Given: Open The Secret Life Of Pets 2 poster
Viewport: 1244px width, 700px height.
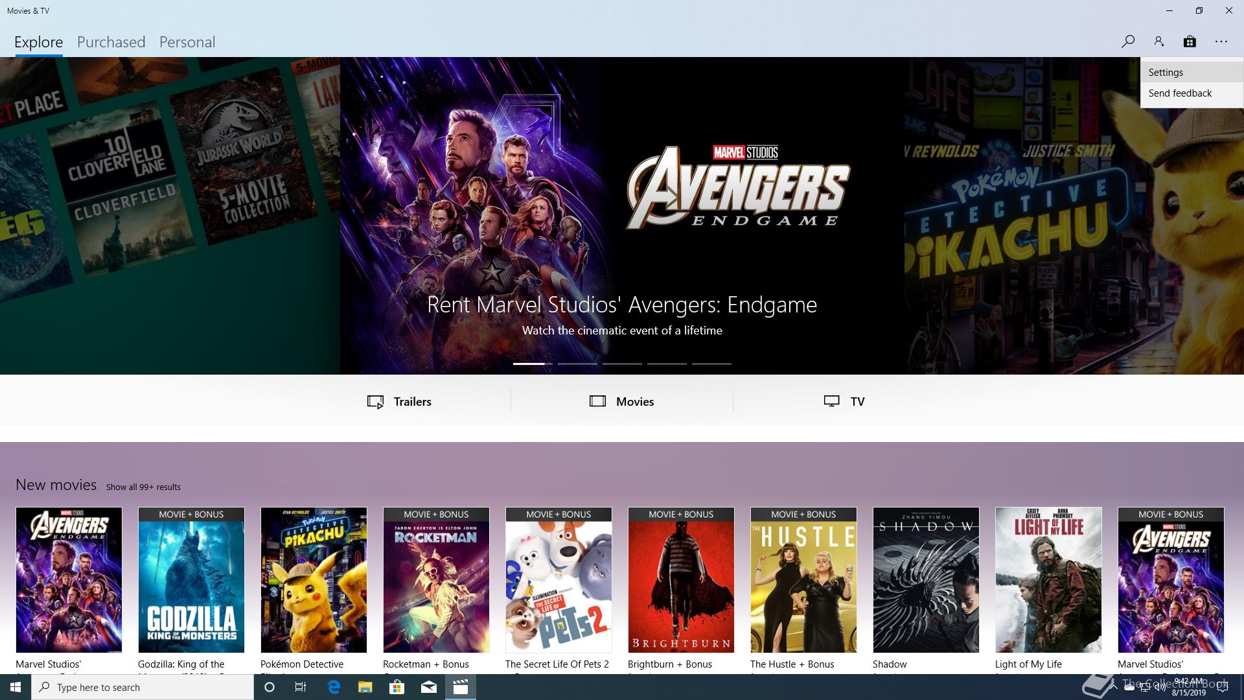Looking at the screenshot, I should click(x=559, y=579).
